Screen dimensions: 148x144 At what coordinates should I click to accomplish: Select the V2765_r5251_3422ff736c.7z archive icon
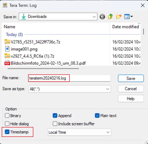pos(7,42)
